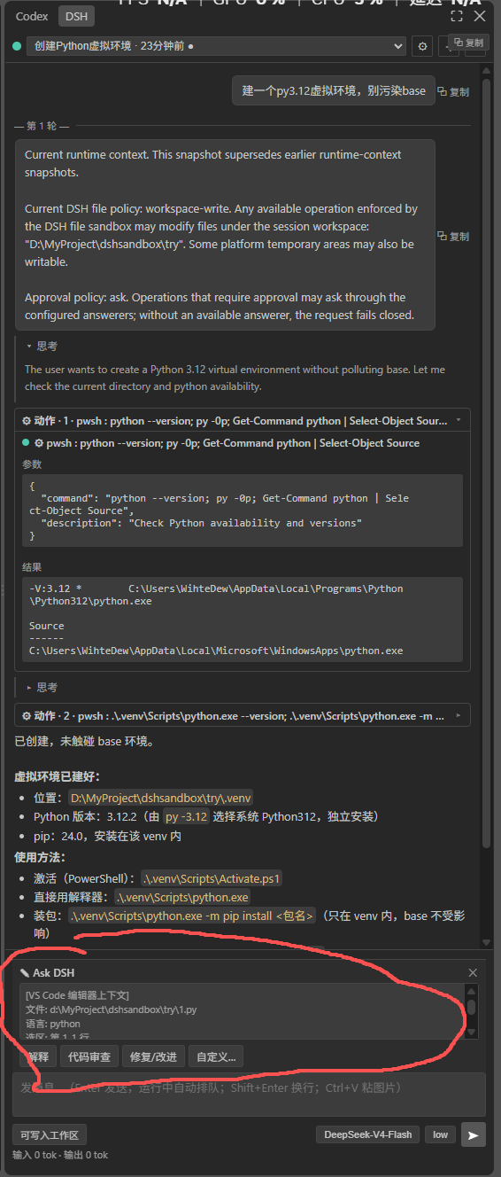Image resolution: width=501 pixels, height=1177 pixels.
Task: Switch to the DSH tab
Action: [74, 16]
